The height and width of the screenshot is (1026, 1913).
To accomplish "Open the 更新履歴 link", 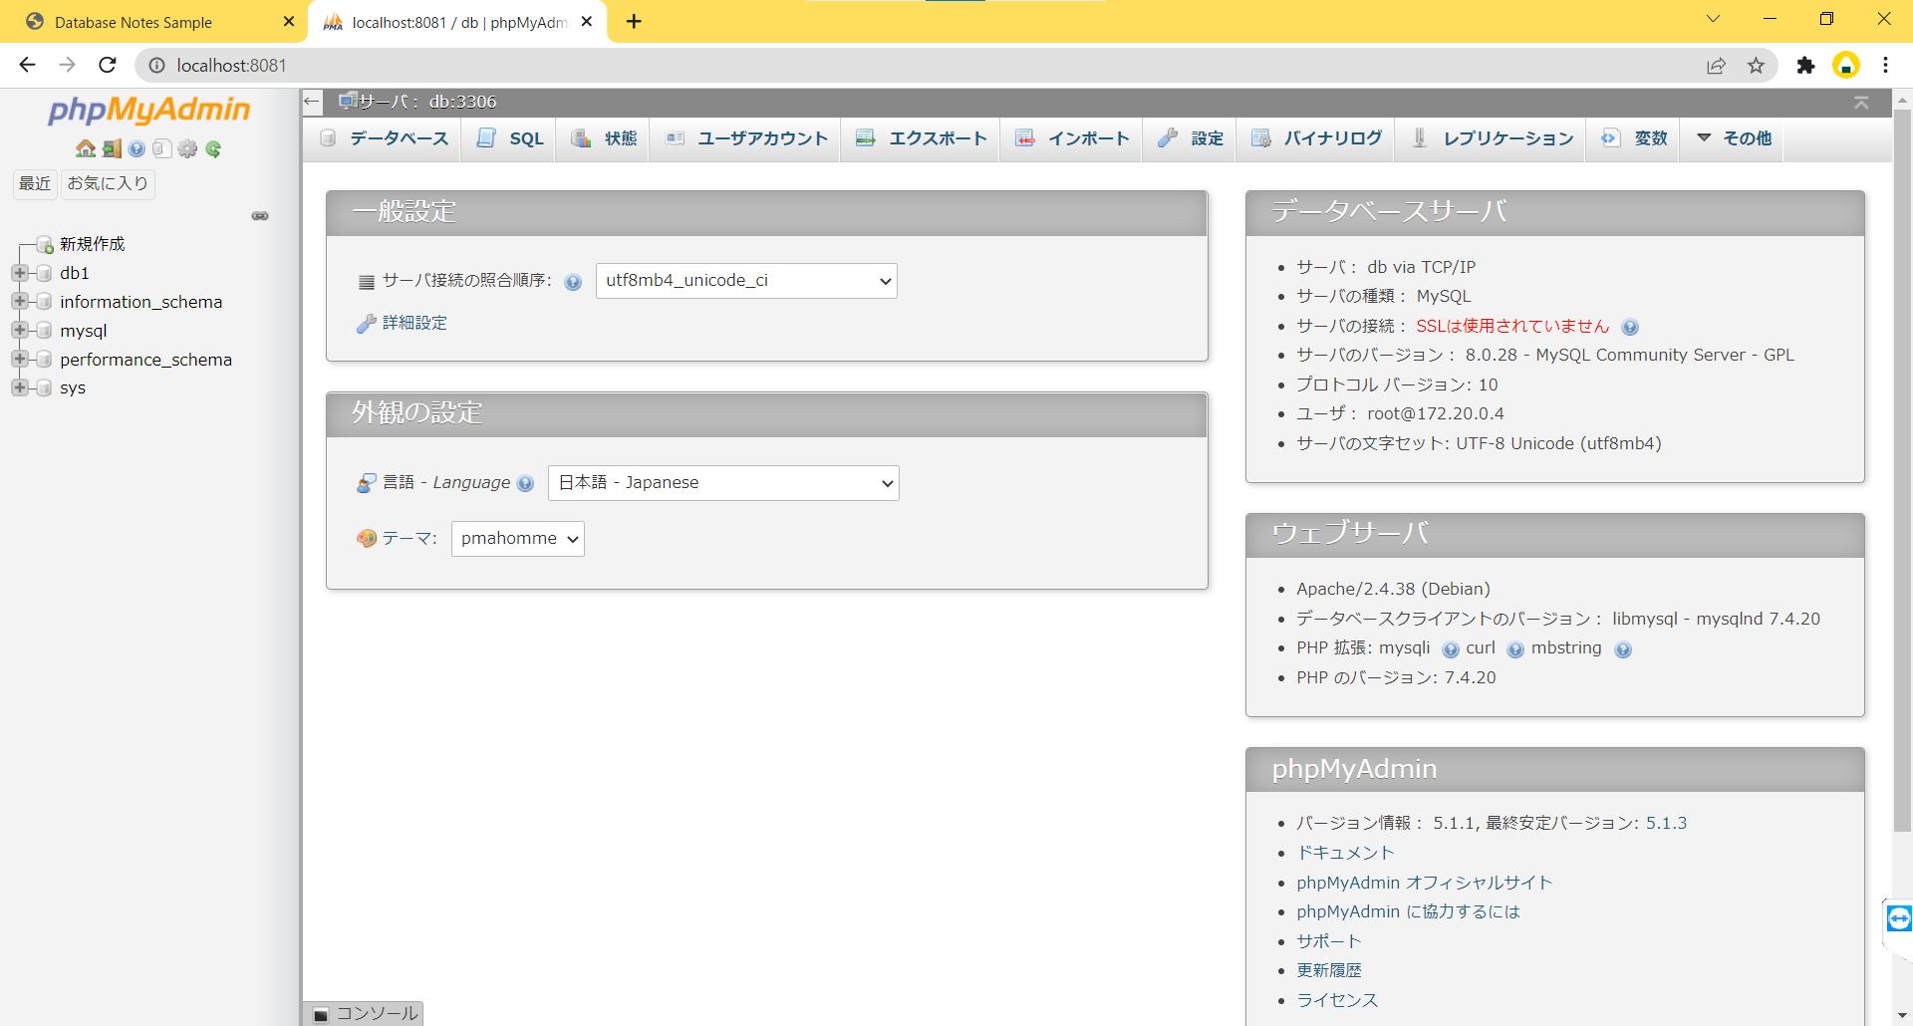I will coord(1328,970).
